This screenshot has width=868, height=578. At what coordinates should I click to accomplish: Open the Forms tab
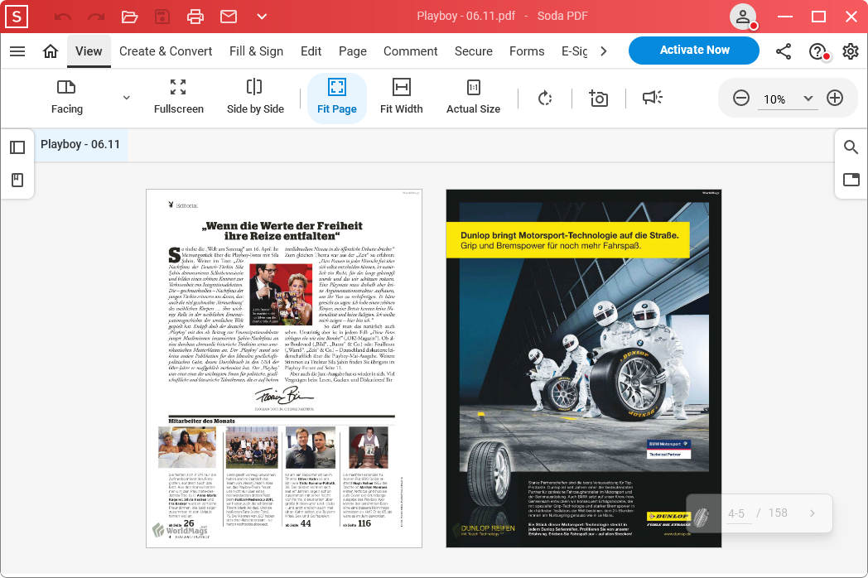coord(527,51)
